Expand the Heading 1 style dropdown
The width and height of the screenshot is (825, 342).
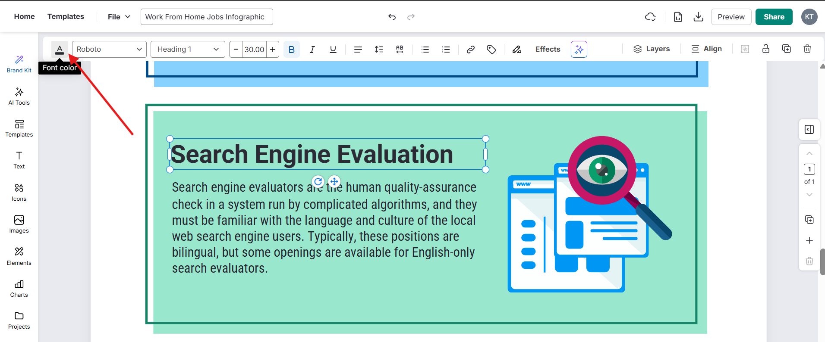pyautogui.click(x=188, y=49)
